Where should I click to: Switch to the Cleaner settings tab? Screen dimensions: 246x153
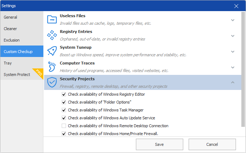tap(22, 29)
